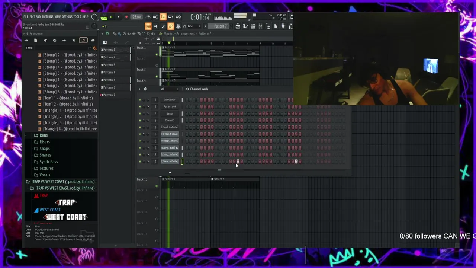Image resolution: width=476 pixels, height=268 pixels.
Task: Click the stamp tool icon beside Line
Action: click(178, 26)
